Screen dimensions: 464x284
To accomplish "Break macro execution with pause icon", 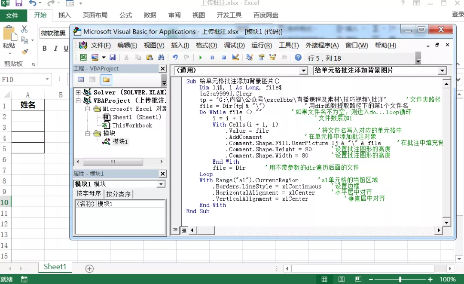I will click(212, 58).
